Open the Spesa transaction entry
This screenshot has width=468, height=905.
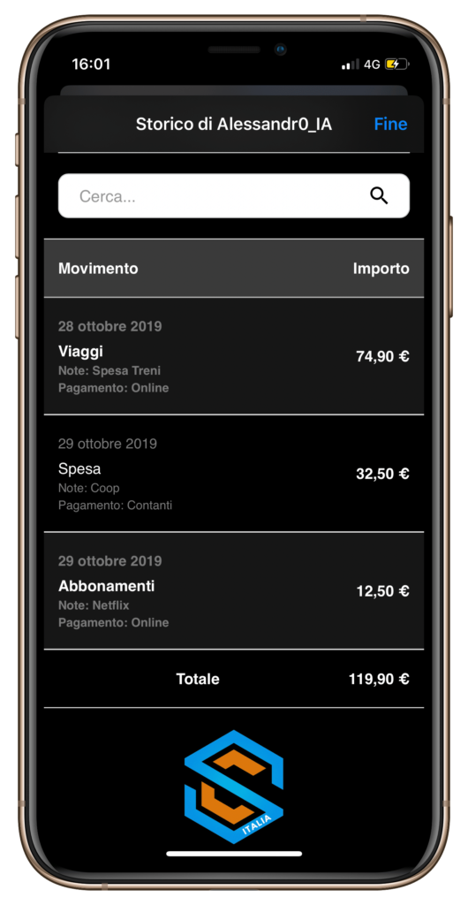(234, 474)
